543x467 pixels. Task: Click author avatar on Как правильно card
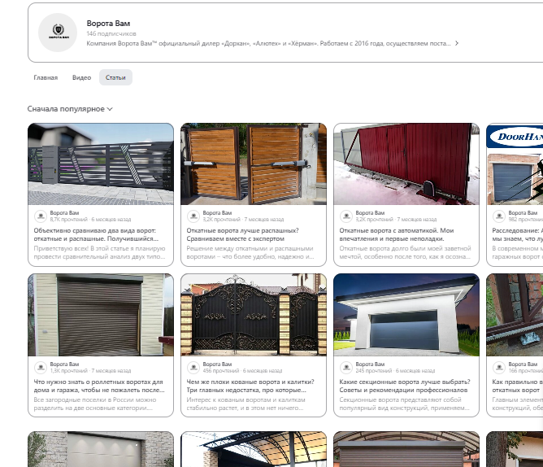[499, 367]
